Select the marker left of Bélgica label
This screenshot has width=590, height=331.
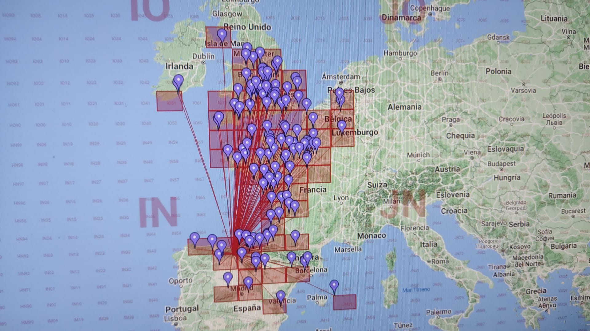[313, 120]
